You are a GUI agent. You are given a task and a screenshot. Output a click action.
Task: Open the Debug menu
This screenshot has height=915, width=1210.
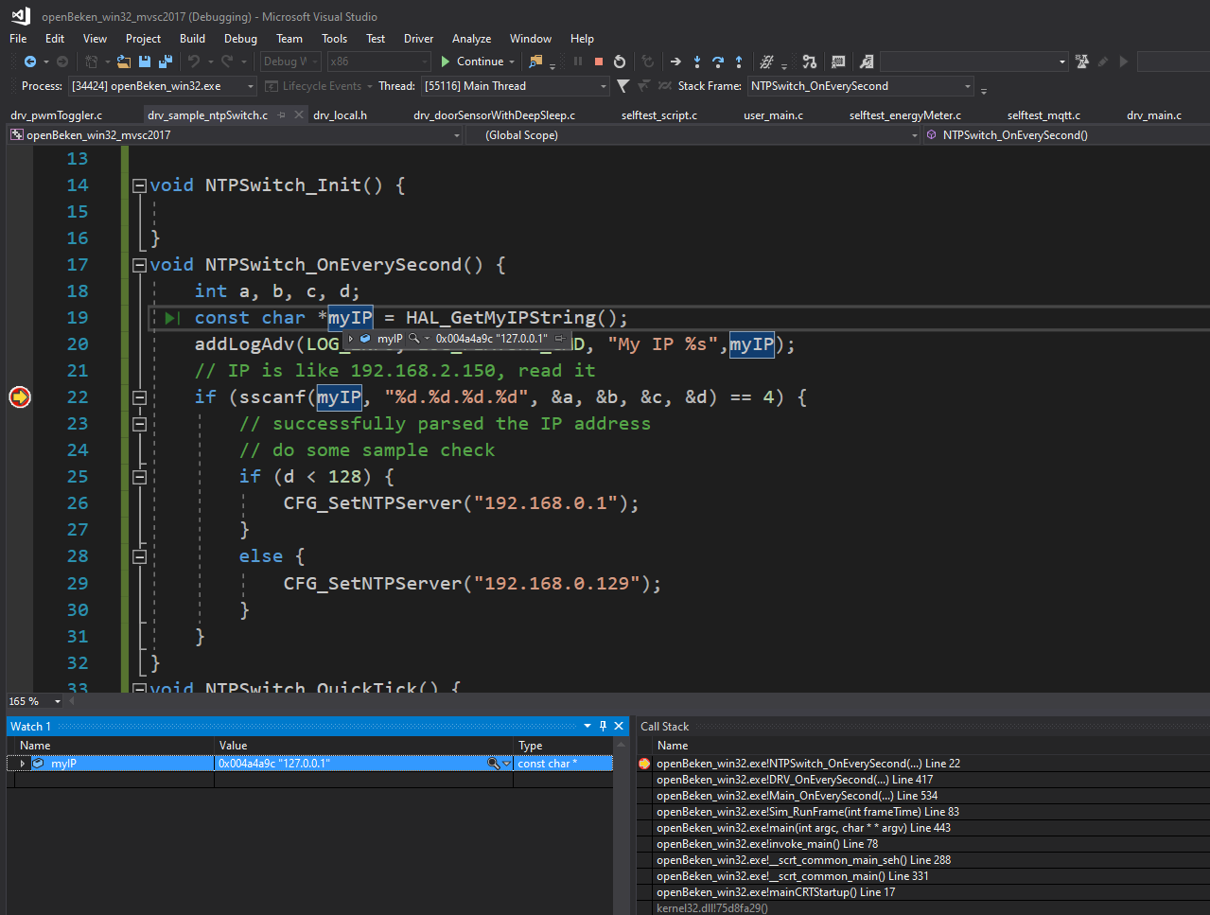[239, 39]
